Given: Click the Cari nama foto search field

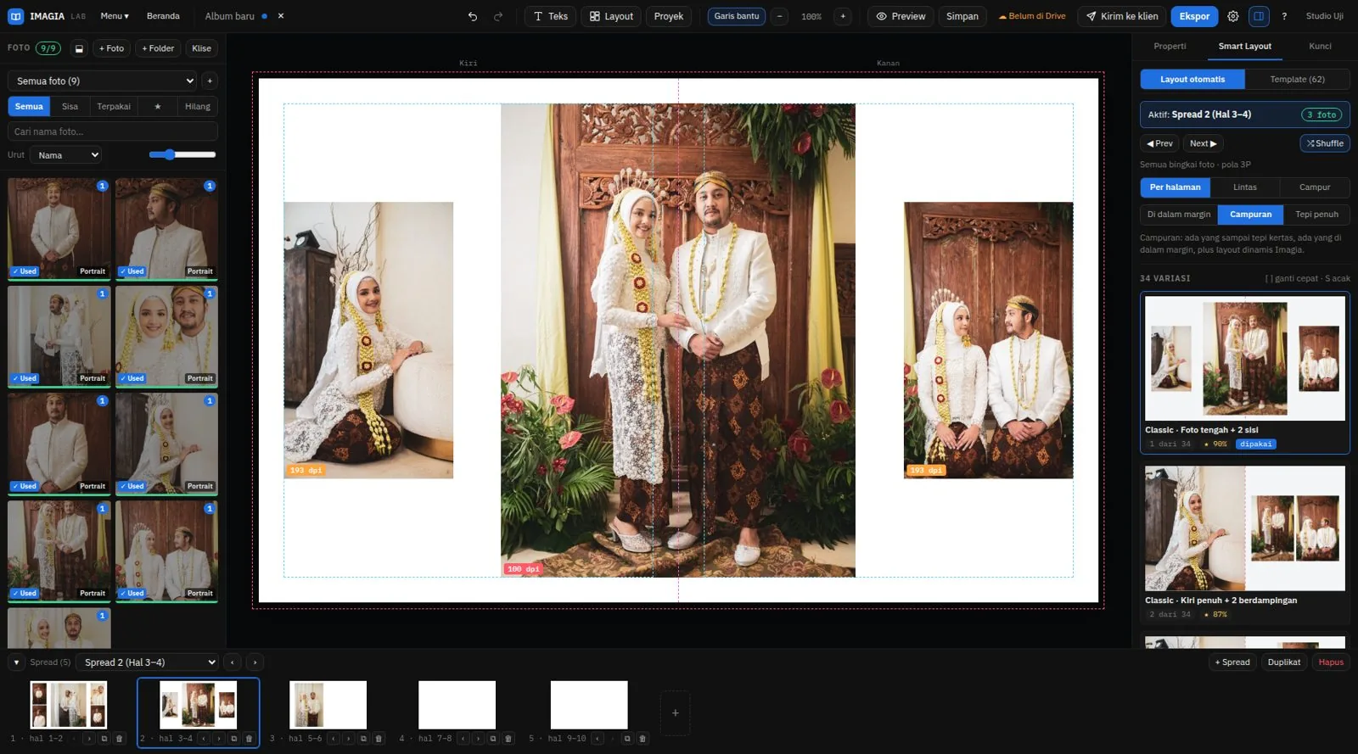Looking at the screenshot, I should (x=113, y=131).
